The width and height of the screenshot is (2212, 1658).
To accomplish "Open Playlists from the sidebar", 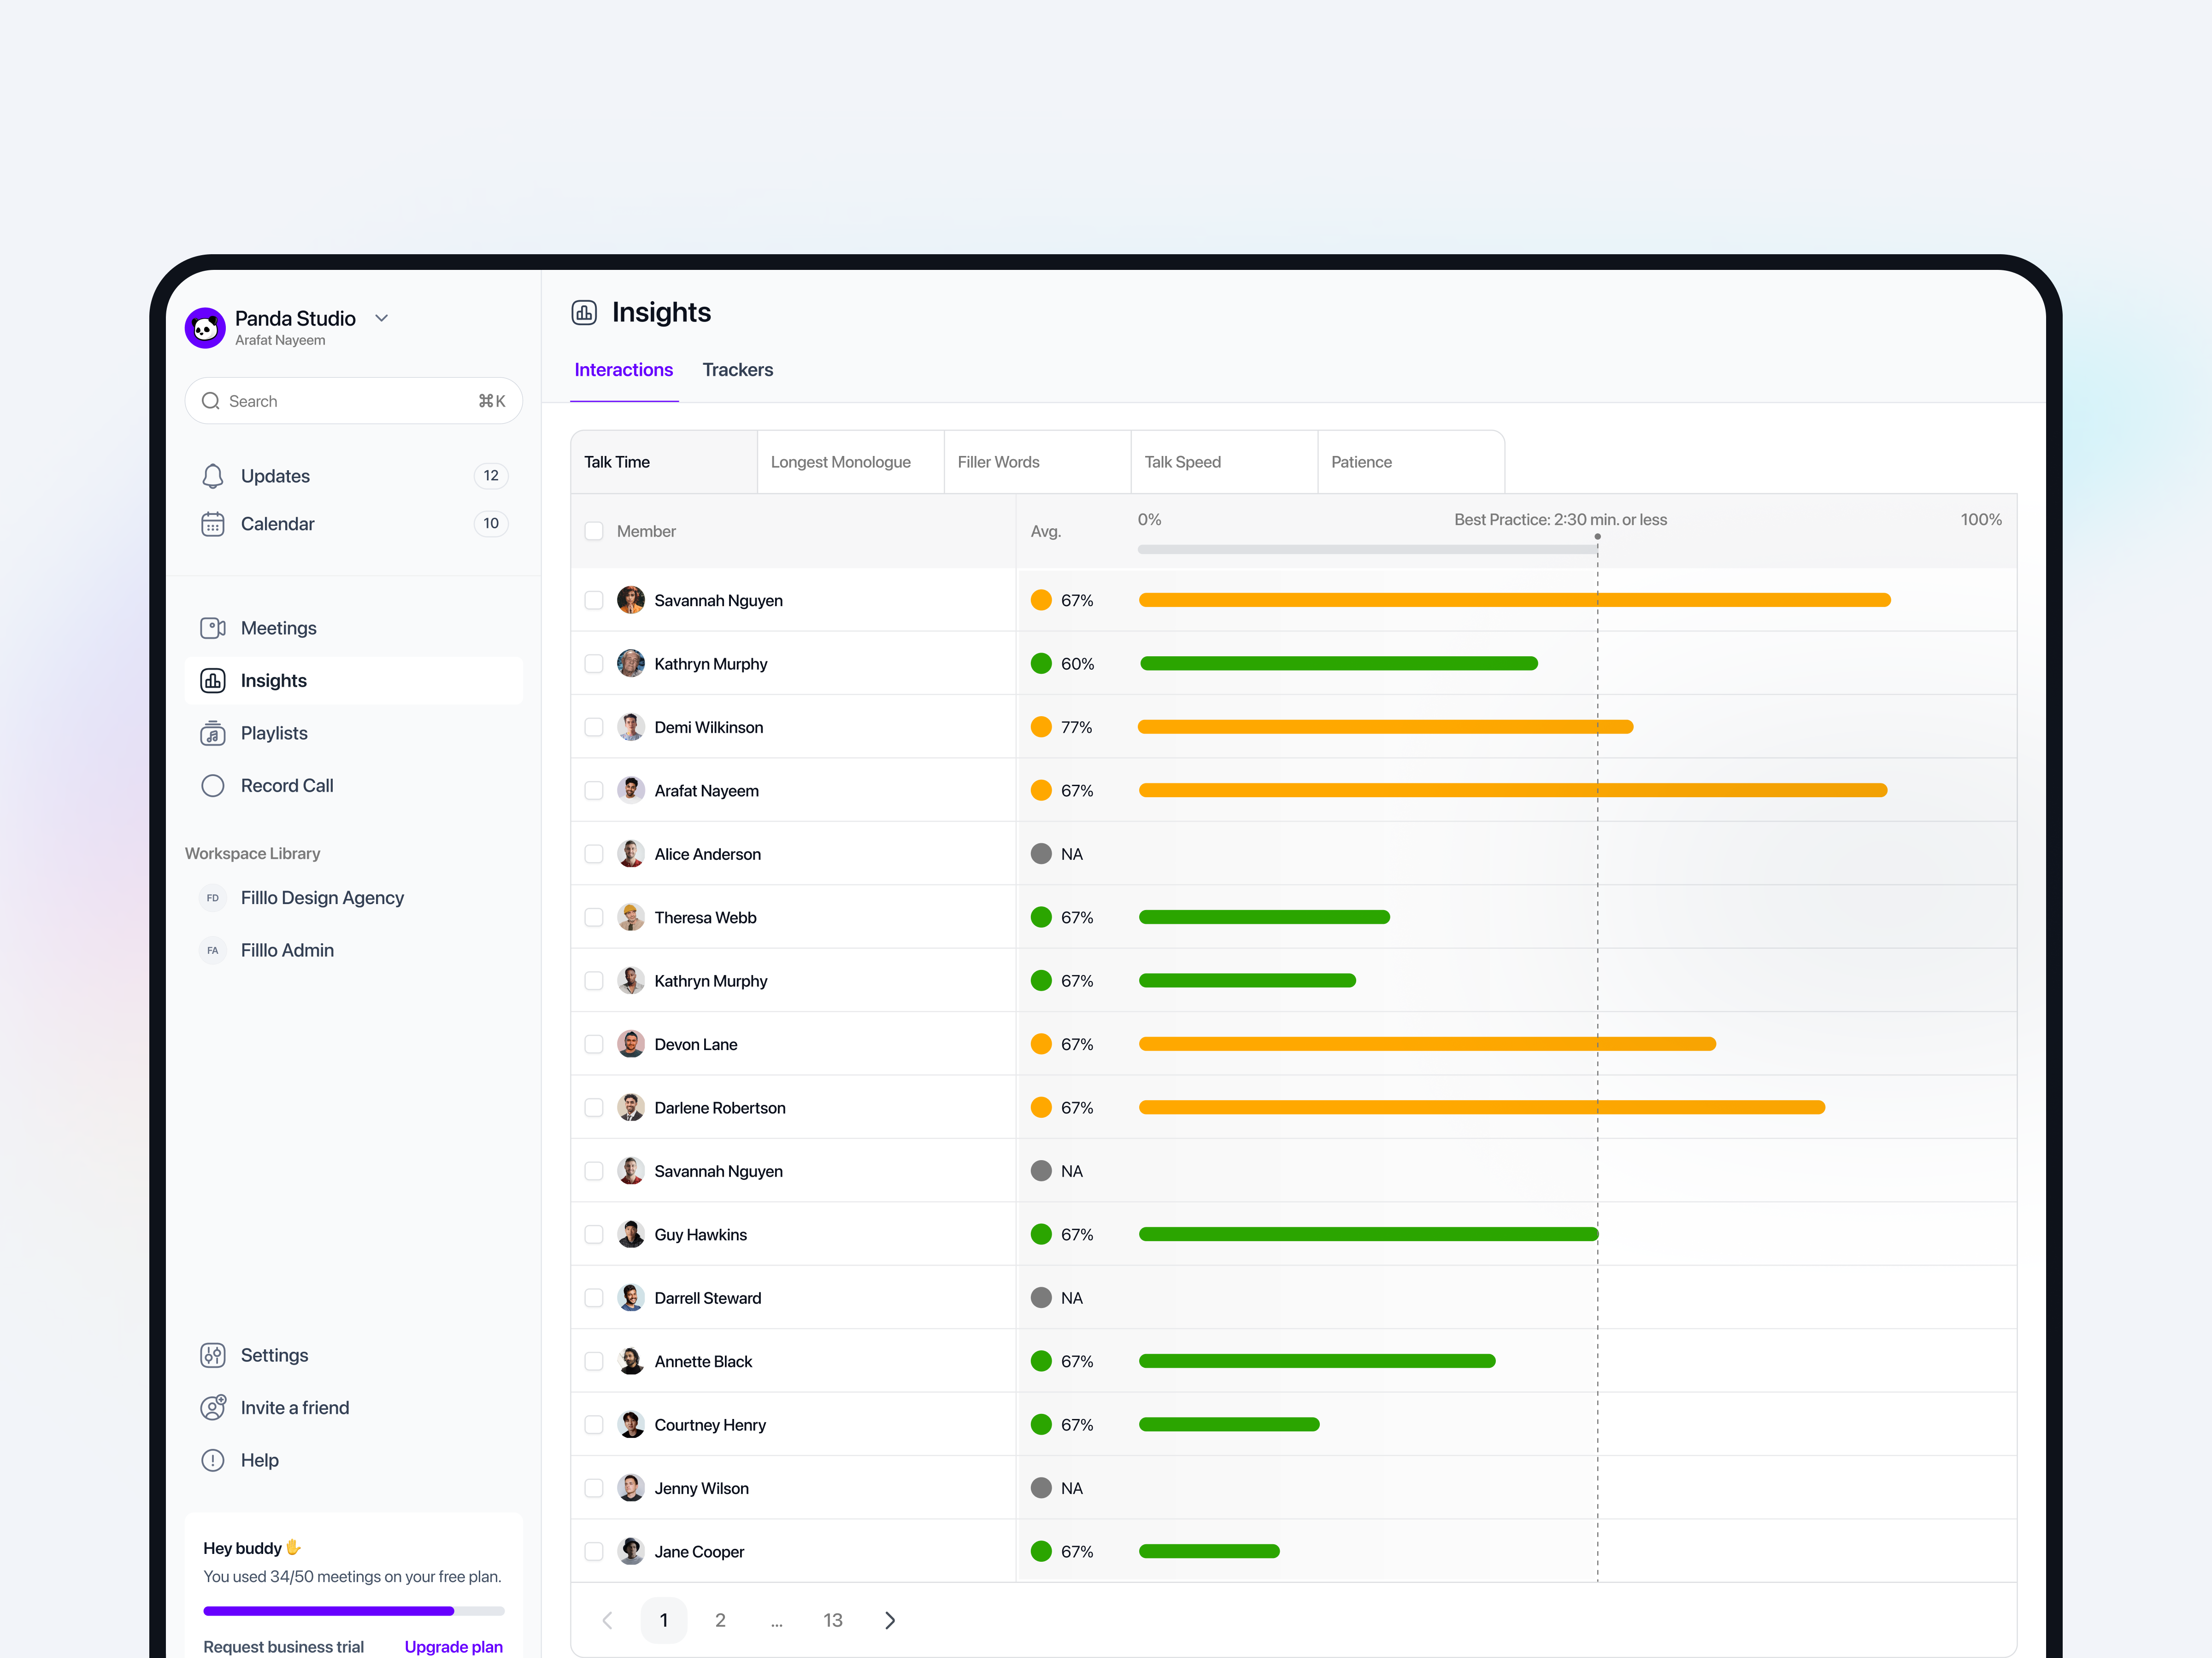I will point(213,733).
